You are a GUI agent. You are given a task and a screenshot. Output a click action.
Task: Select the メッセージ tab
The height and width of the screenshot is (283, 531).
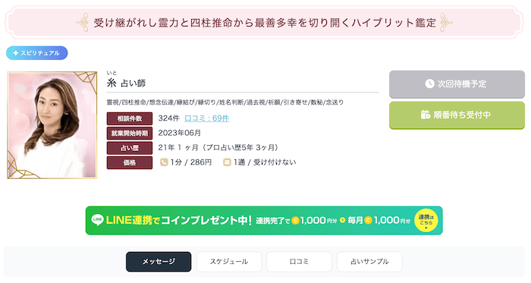[159, 262]
